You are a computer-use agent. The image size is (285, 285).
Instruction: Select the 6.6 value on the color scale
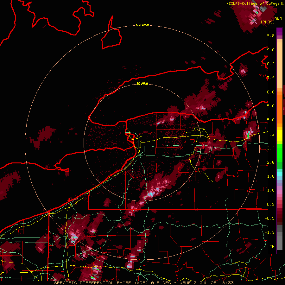(x=271, y=92)
